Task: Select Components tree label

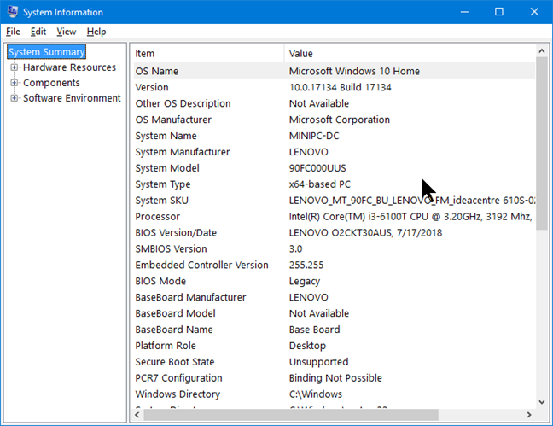Action: 51,83
